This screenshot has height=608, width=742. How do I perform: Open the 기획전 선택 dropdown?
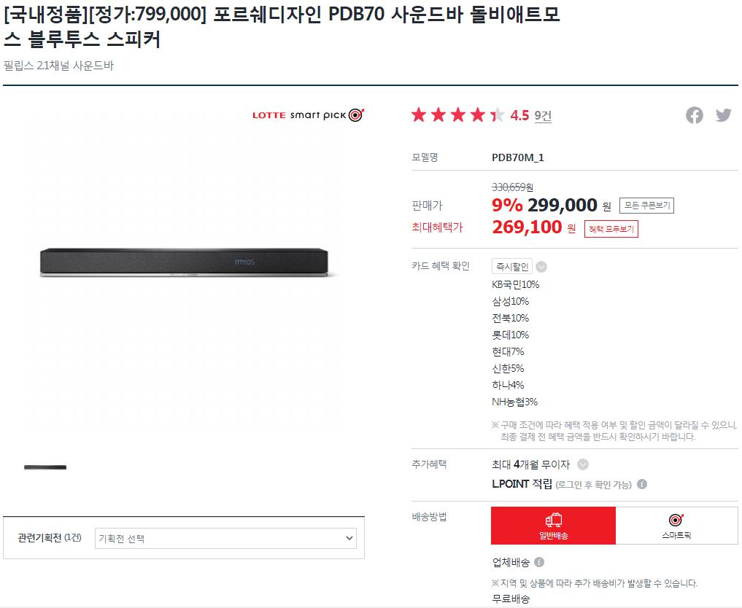225,539
